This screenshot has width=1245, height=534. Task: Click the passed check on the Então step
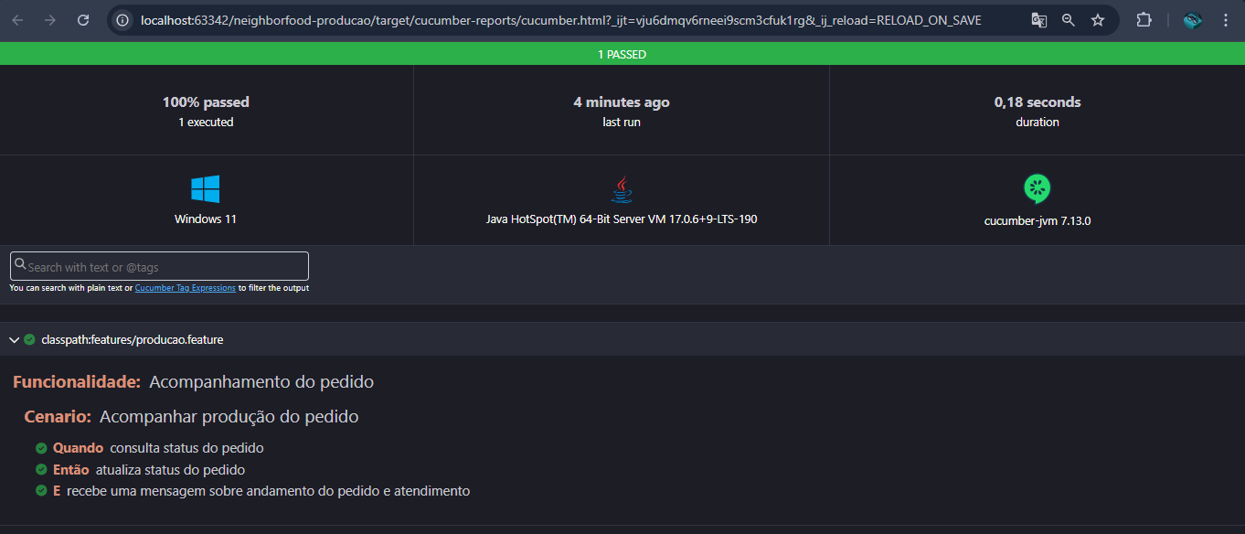[41, 470]
